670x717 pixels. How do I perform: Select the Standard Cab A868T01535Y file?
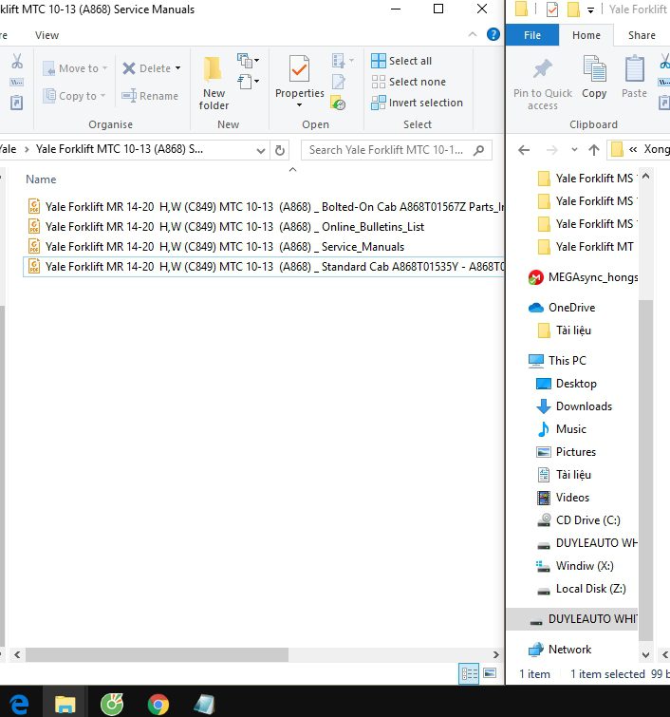click(264, 267)
